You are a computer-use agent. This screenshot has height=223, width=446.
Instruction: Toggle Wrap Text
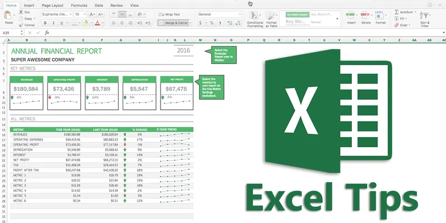click(x=173, y=14)
